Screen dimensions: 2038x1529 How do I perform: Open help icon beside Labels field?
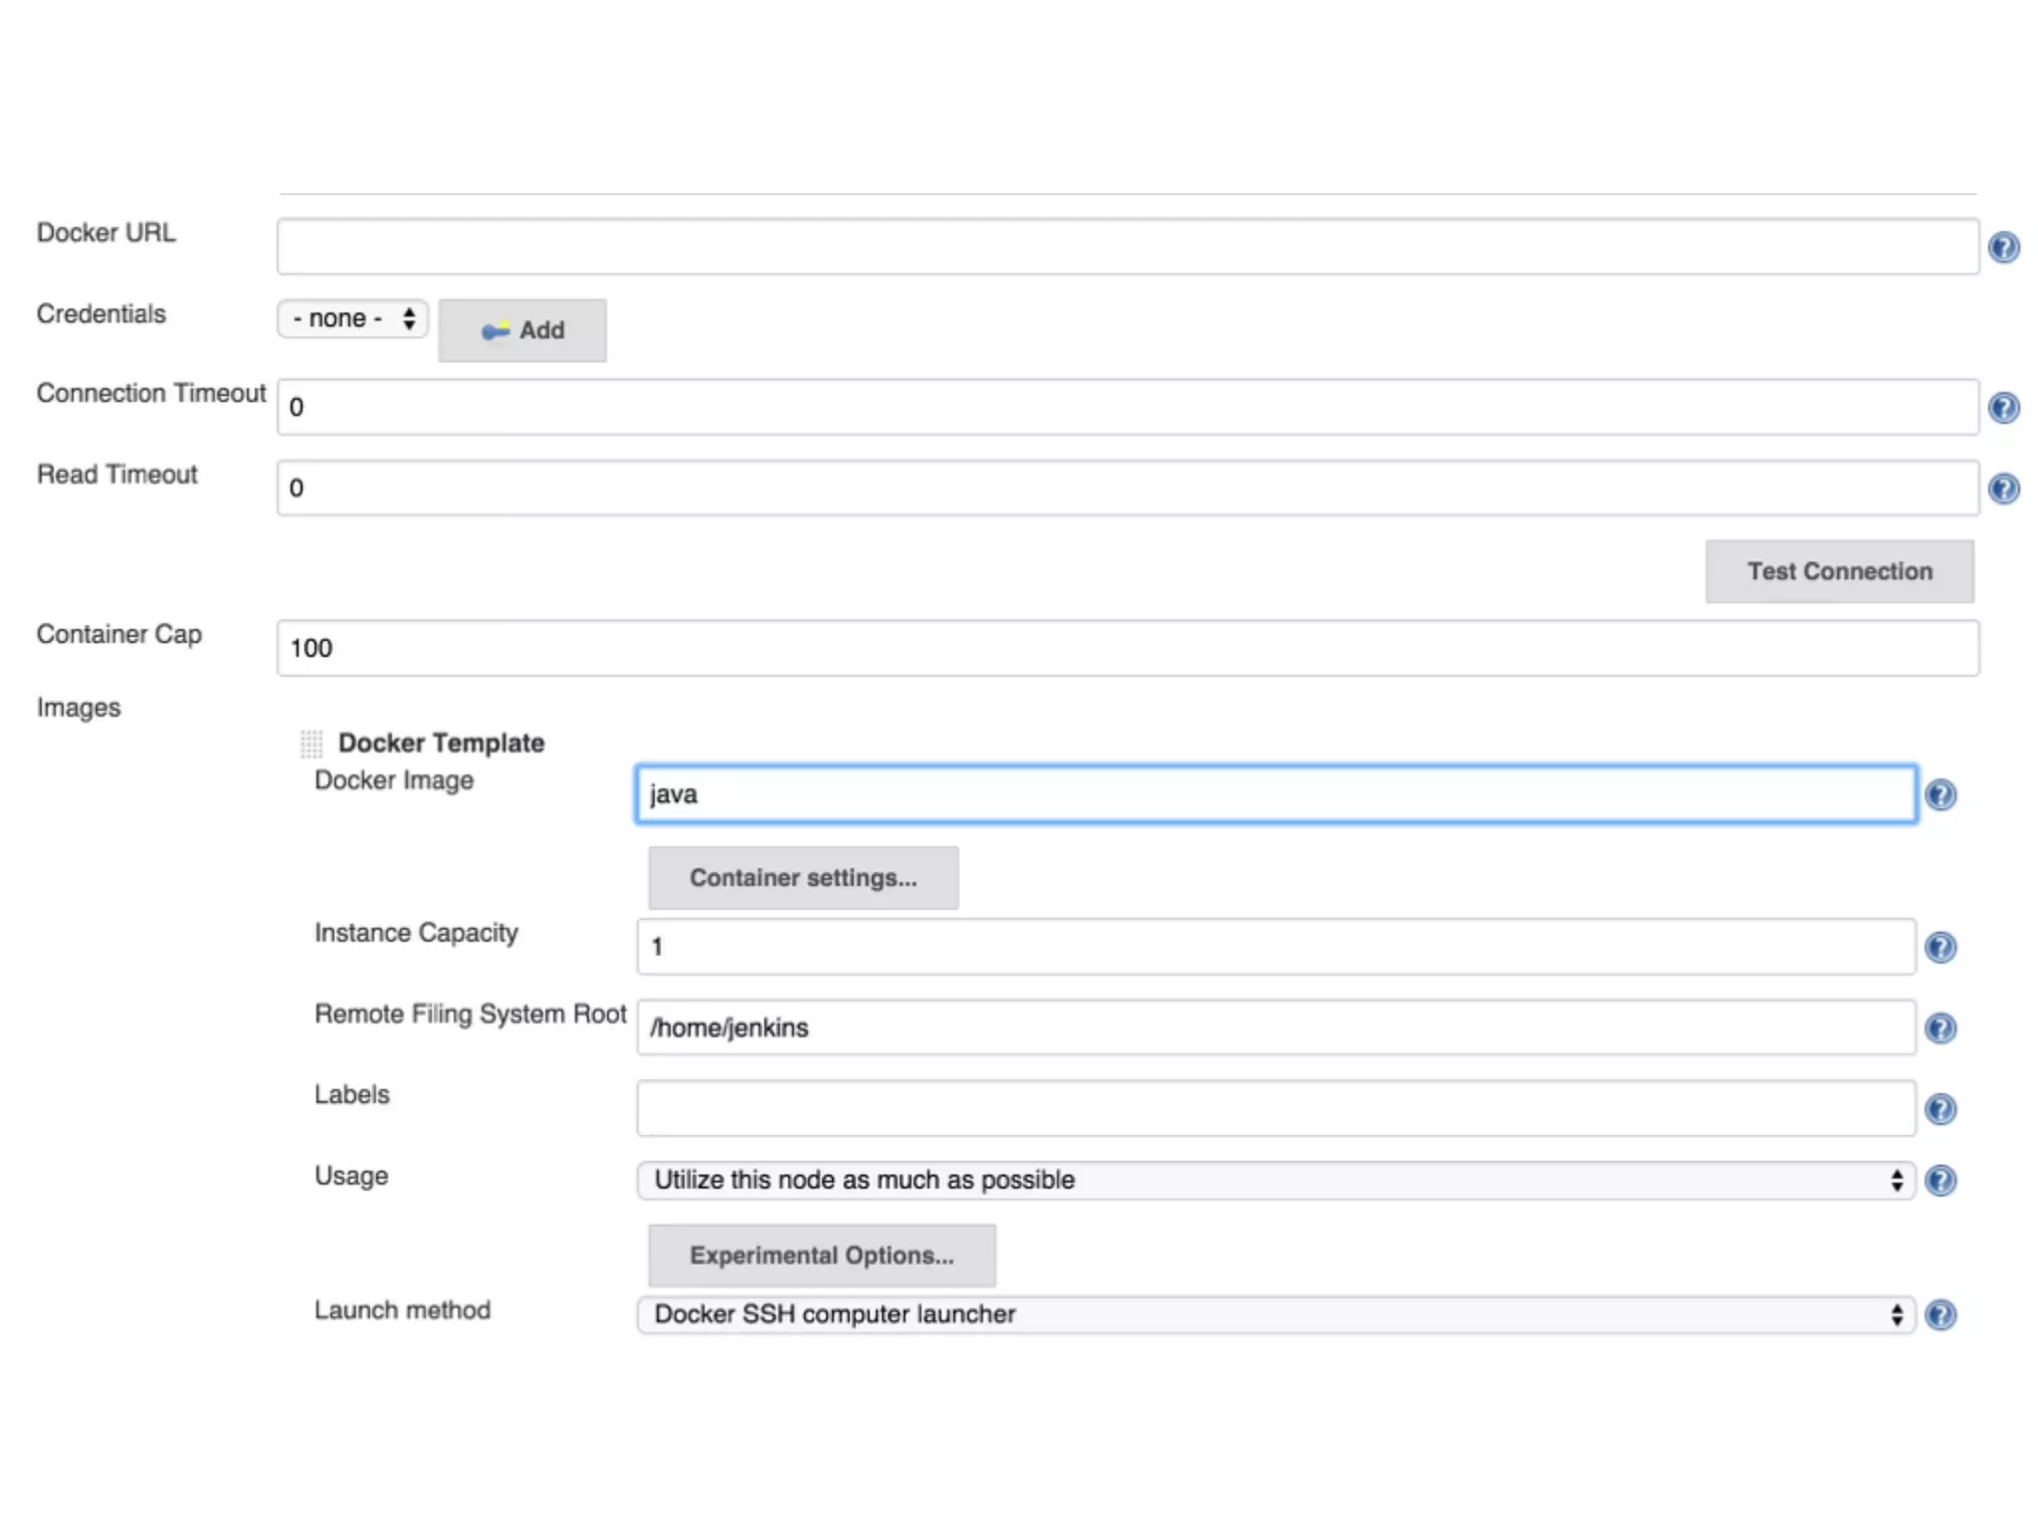pyautogui.click(x=1940, y=1109)
